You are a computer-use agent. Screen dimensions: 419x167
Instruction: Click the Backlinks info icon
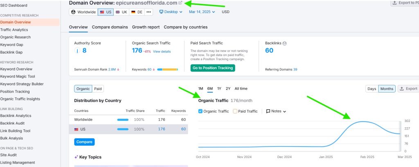(284, 43)
